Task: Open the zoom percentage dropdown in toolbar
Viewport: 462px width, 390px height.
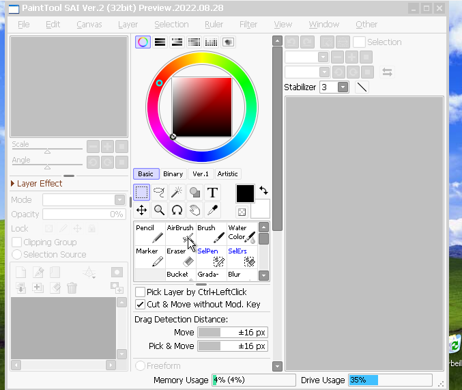Action: tap(323, 57)
